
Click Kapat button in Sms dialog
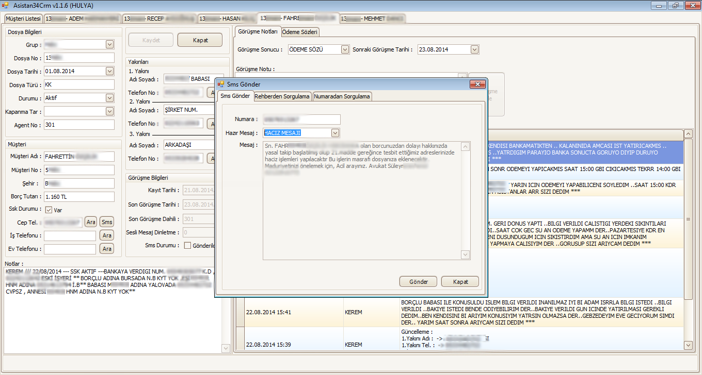pyautogui.click(x=460, y=282)
